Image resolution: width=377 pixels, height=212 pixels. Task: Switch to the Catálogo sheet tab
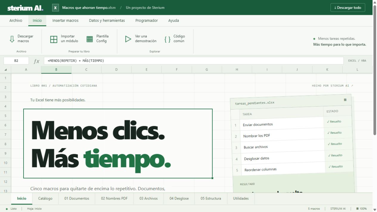[x=45, y=198]
